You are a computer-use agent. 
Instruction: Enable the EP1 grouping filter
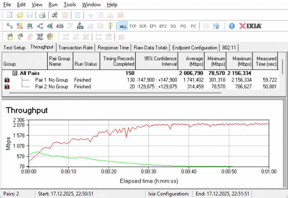(153, 26)
